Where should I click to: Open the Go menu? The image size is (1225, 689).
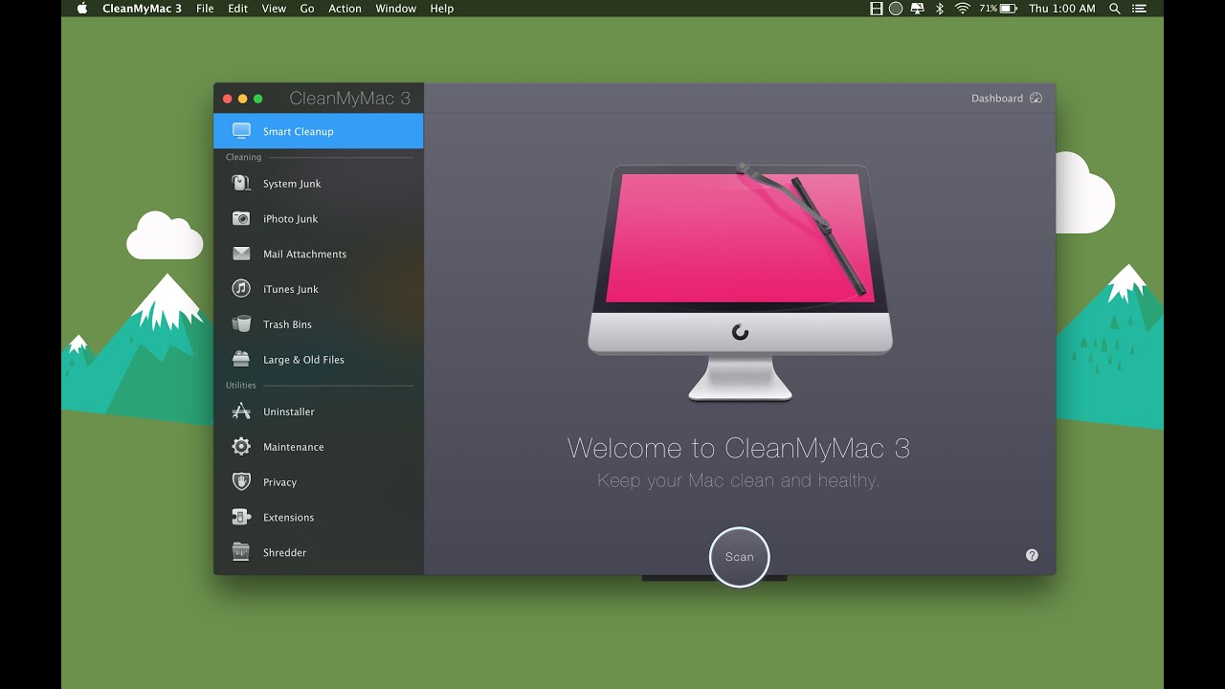pos(307,9)
